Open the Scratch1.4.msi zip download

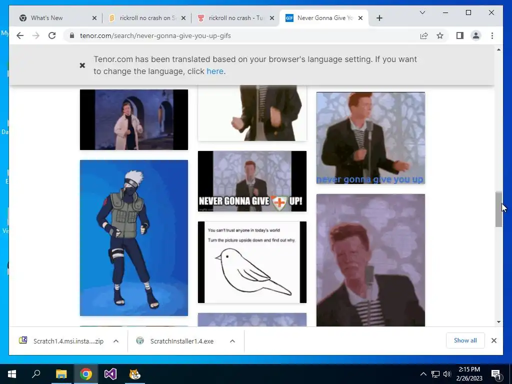click(61, 341)
